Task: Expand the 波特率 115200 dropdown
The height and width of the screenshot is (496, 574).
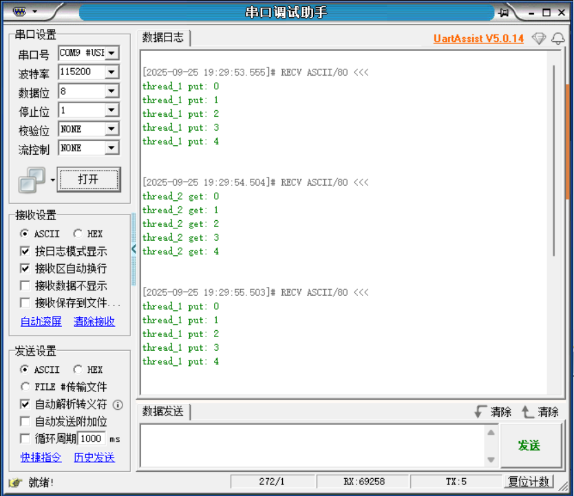Action: (x=112, y=72)
